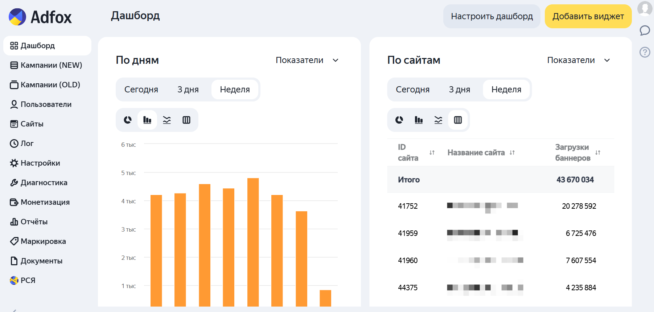The image size is (654, 312).
Task: Click the Настроить дашборд button
Action: (491, 16)
